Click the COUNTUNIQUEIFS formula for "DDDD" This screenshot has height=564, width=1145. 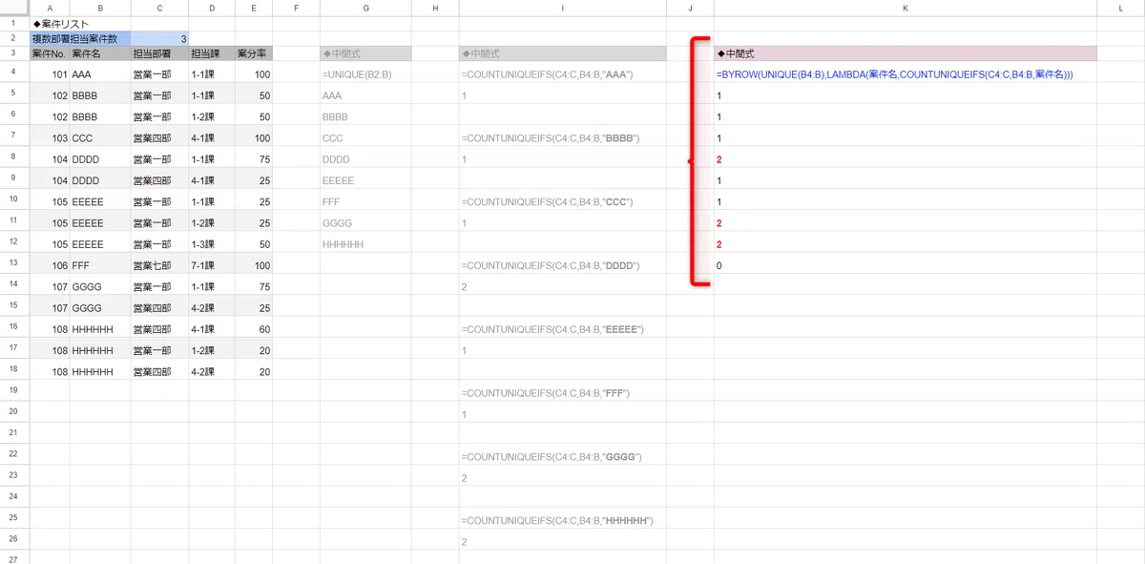[562, 265]
